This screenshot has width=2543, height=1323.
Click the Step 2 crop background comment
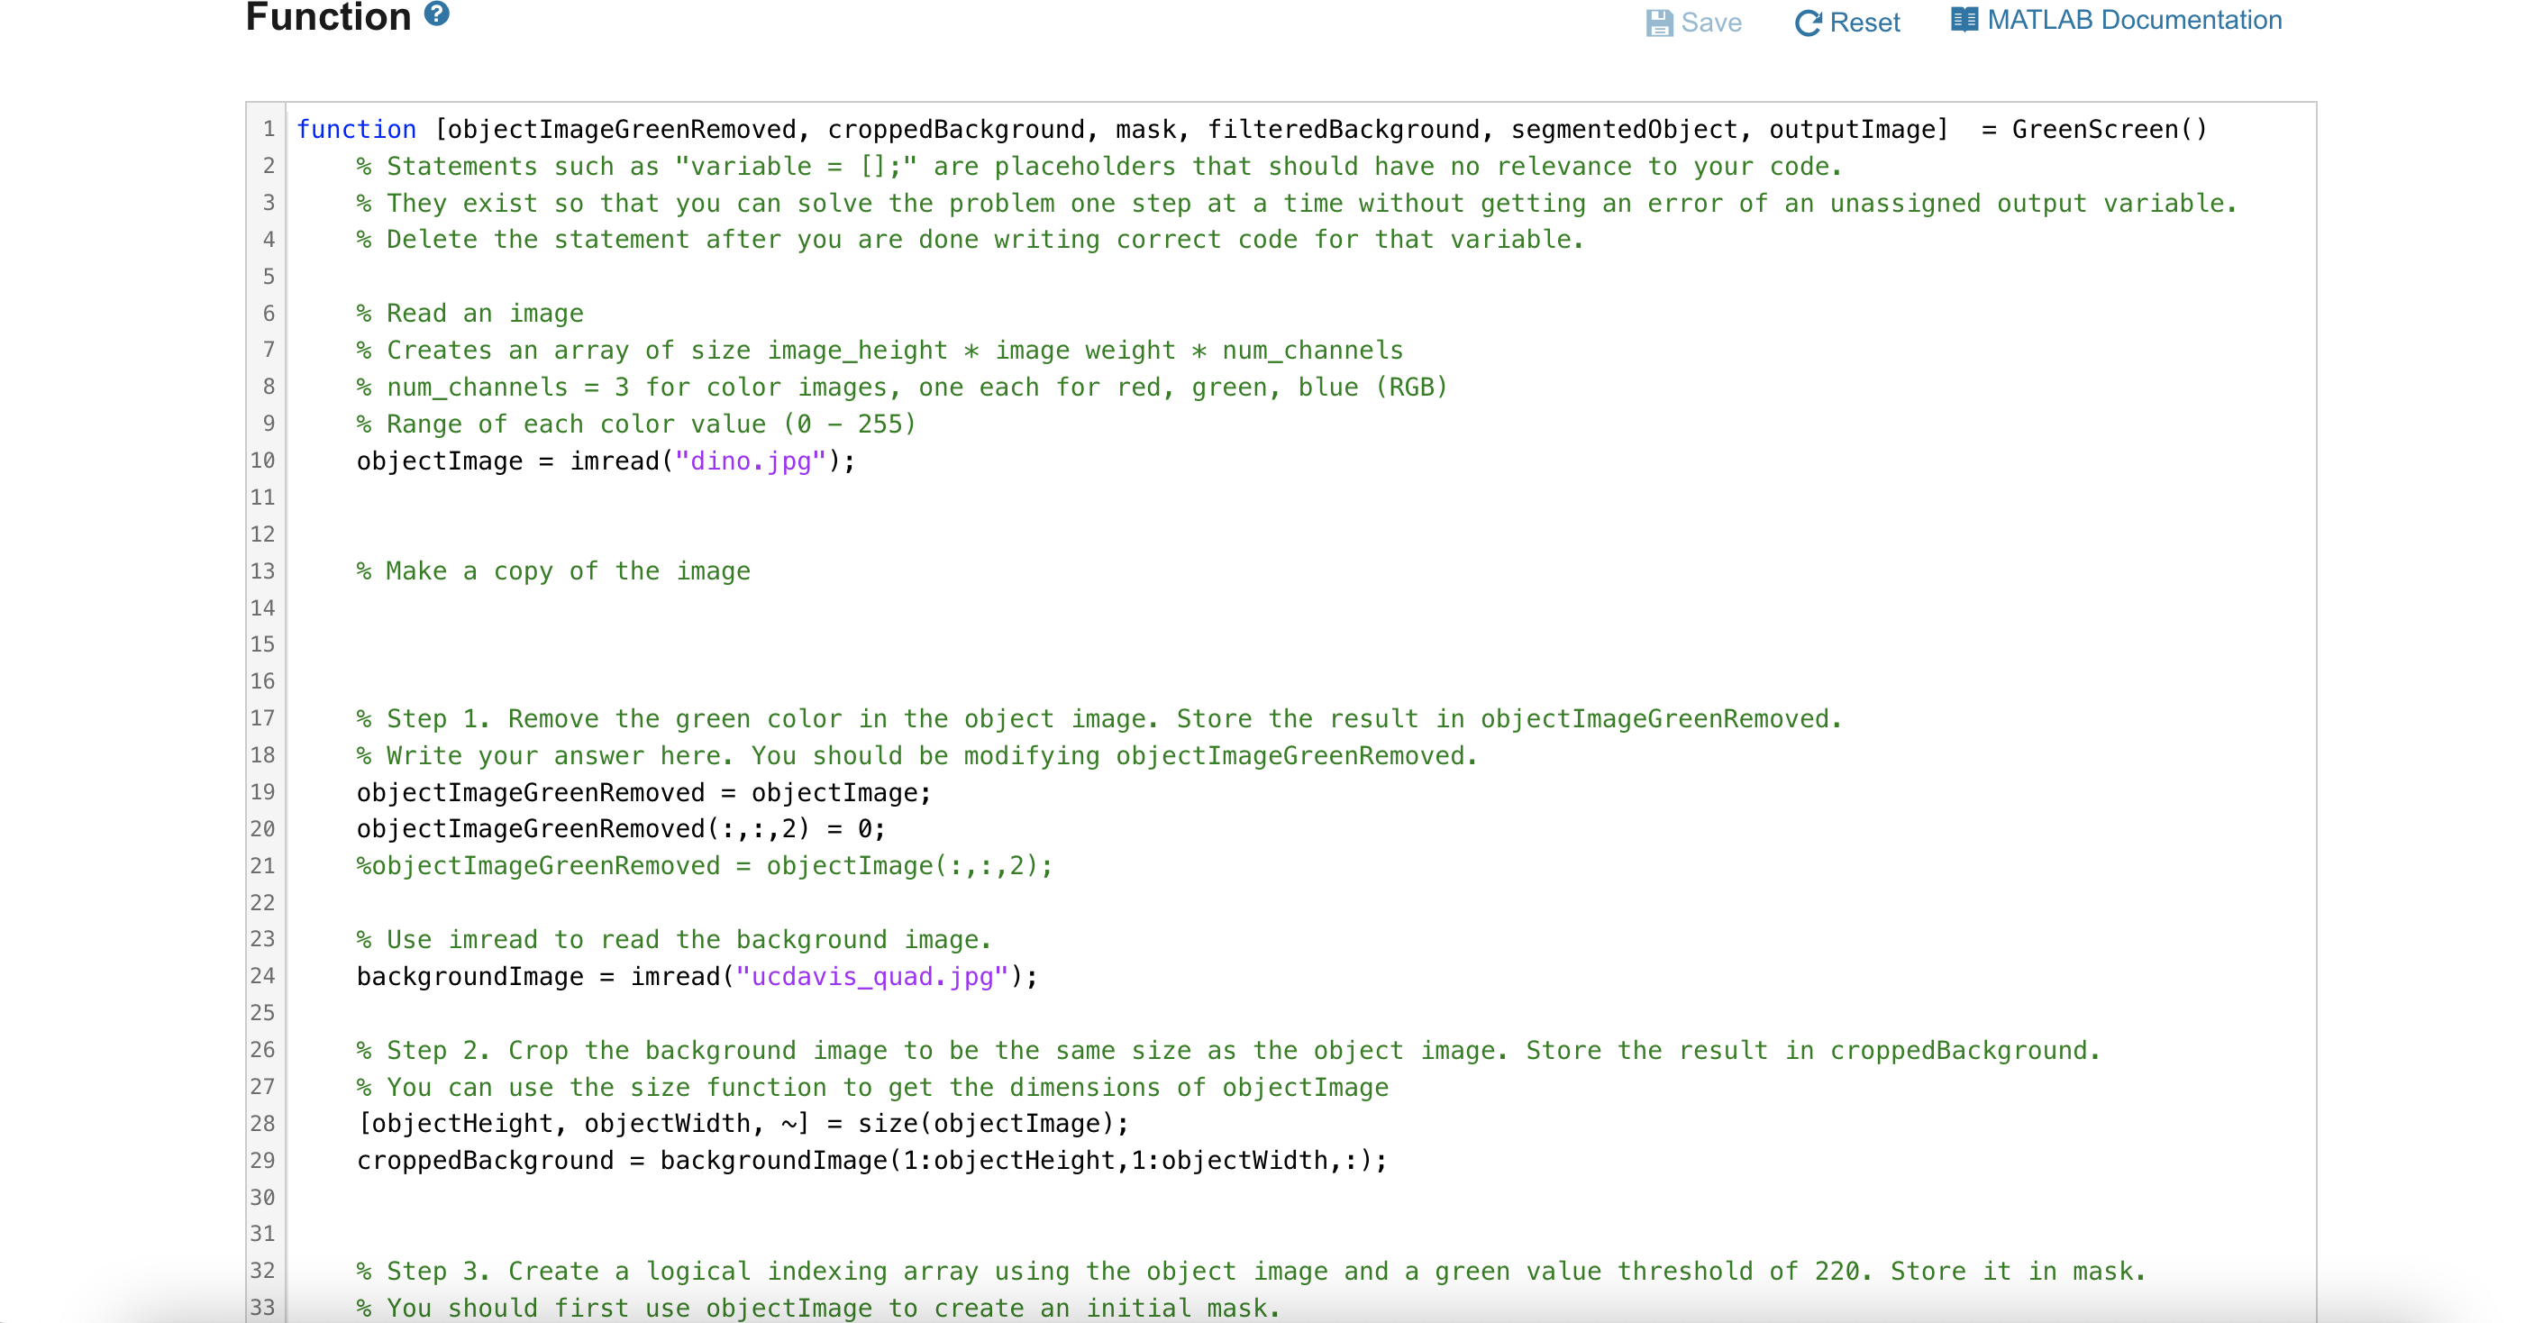point(1224,1050)
